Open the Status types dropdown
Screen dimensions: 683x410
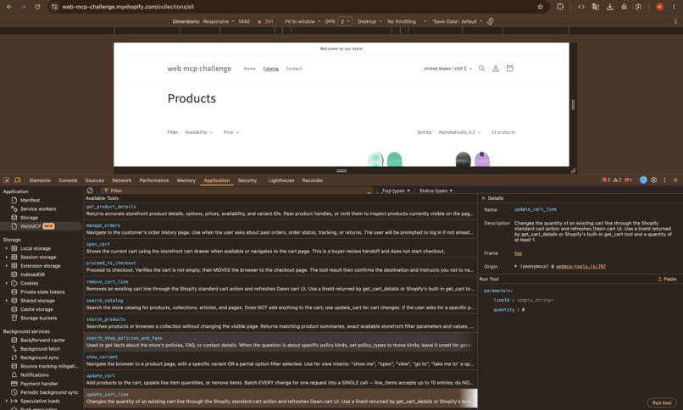pyautogui.click(x=436, y=191)
